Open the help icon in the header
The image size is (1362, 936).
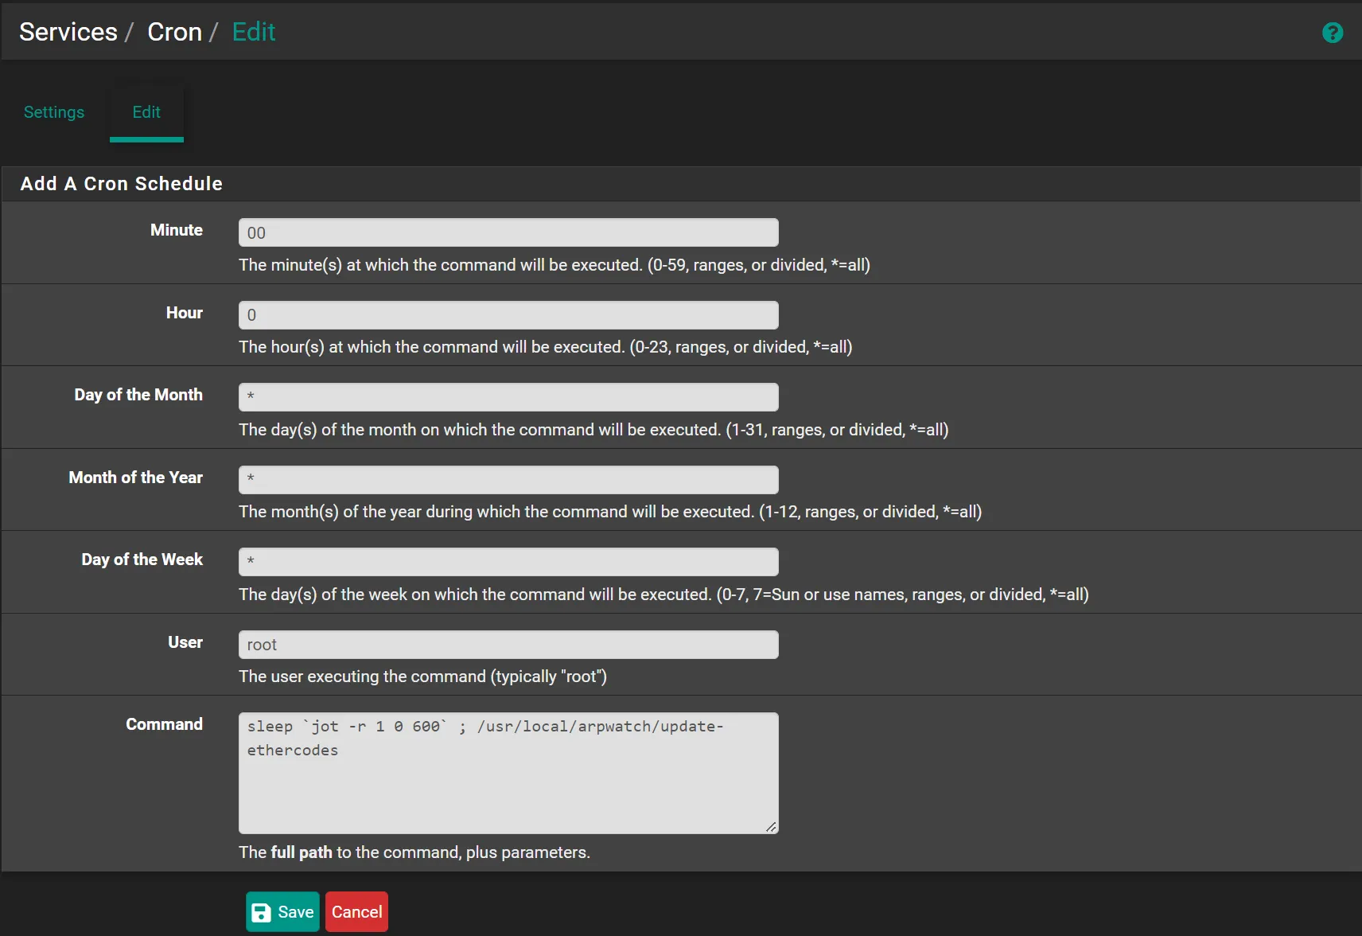1332,33
